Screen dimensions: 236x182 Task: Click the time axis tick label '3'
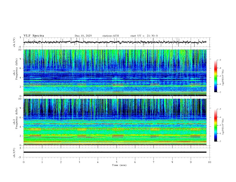click(x=79, y=162)
